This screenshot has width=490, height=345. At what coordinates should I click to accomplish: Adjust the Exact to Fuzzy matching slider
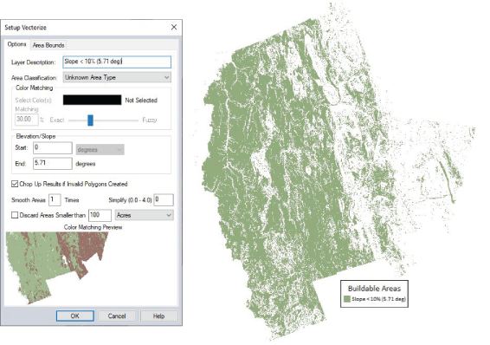90,120
